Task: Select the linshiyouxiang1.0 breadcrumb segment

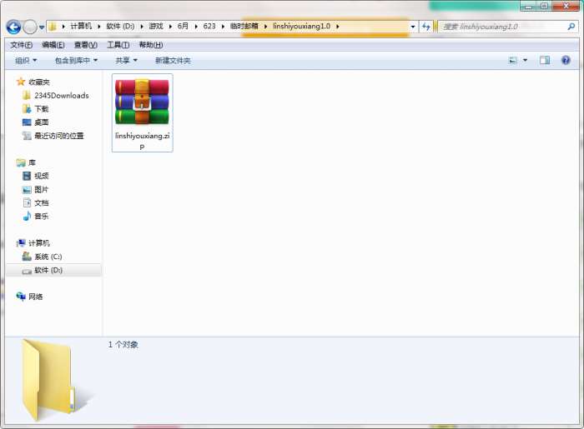Action: pyautogui.click(x=301, y=26)
